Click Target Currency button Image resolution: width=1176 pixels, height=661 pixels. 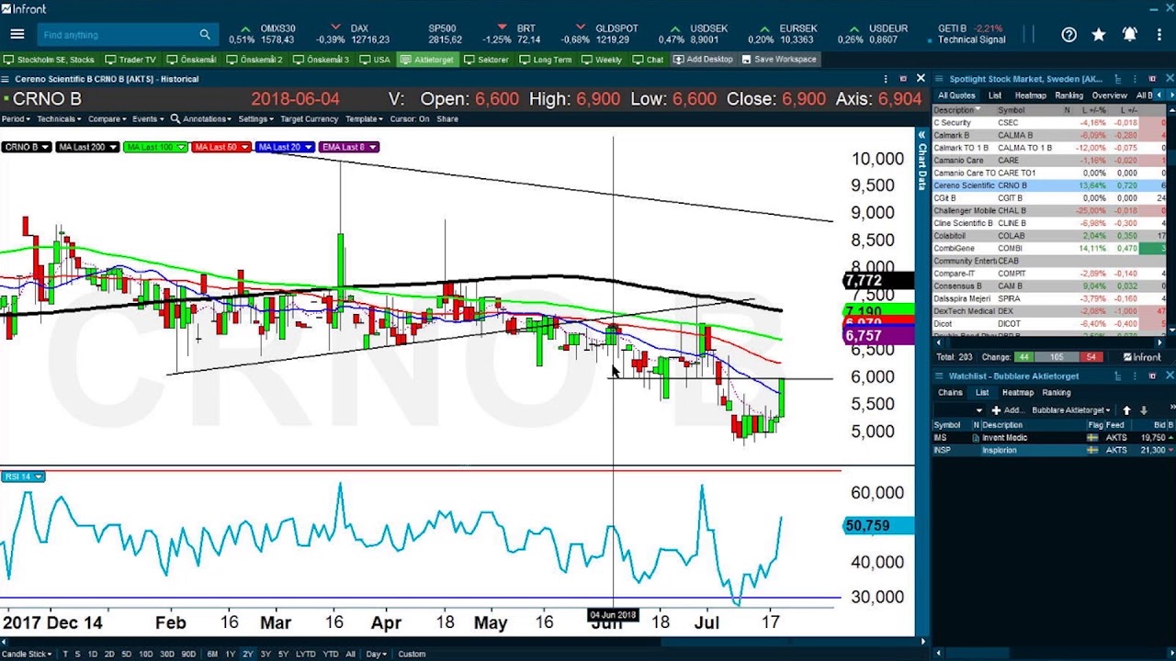[x=310, y=118]
